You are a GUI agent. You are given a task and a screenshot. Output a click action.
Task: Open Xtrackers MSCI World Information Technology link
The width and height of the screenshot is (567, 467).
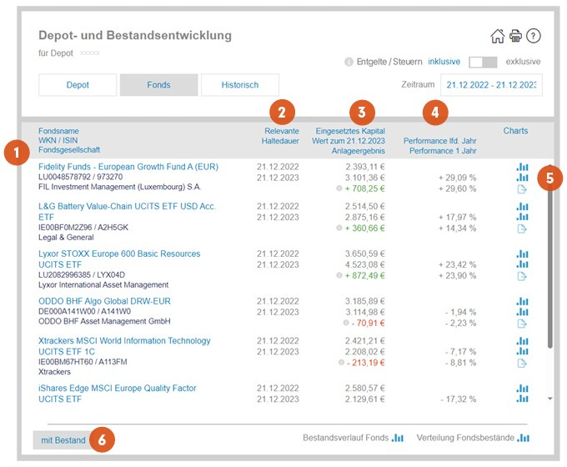click(124, 346)
